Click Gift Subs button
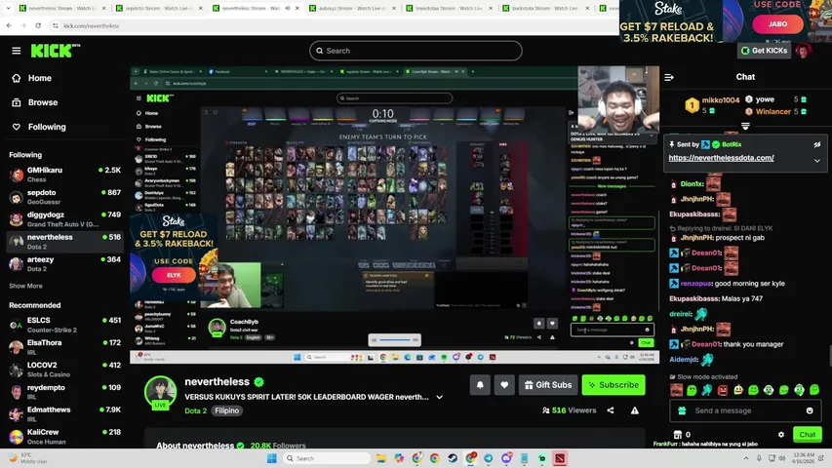832x468 pixels. point(548,385)
